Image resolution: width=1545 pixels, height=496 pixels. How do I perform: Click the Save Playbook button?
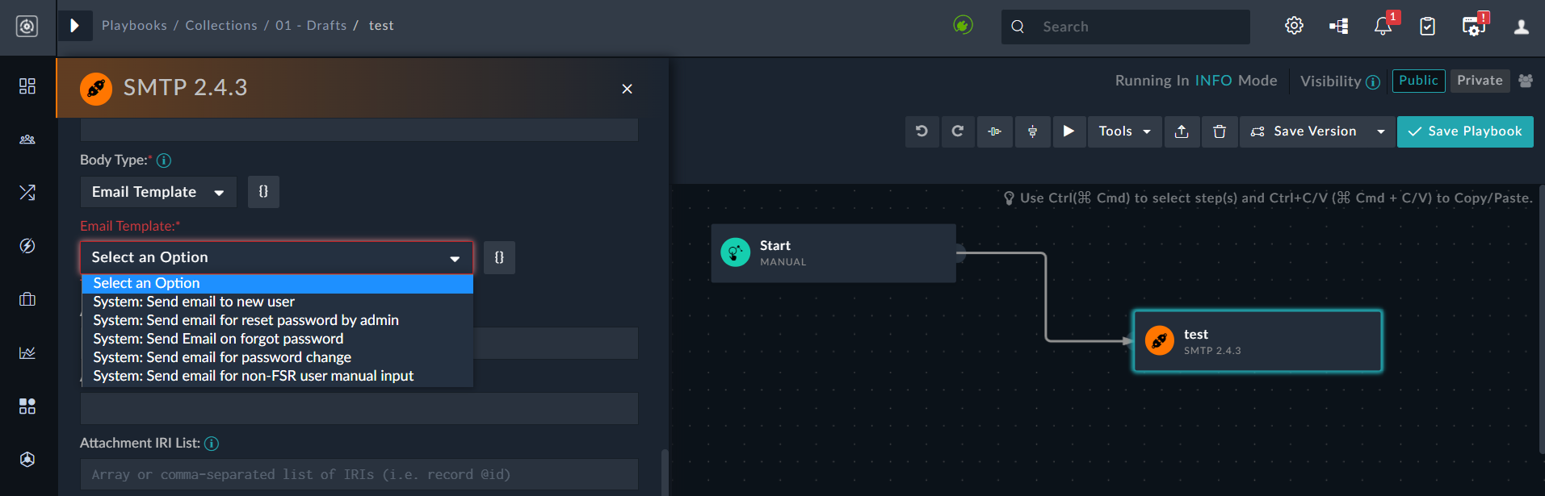pyautogui.click(x=1464, y=131)
